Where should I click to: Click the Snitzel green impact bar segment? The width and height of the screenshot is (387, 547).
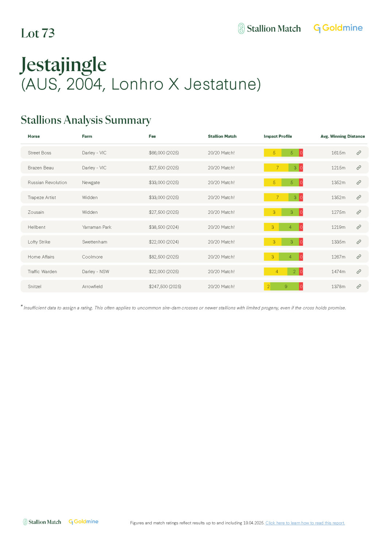tap(285, 287)
